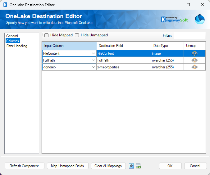210x175 pixels.
Task: Click Clear All Mappings button
Action: (x=108, y=166)
